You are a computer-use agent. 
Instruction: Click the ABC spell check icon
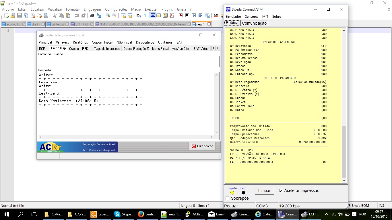pos(216,15)
